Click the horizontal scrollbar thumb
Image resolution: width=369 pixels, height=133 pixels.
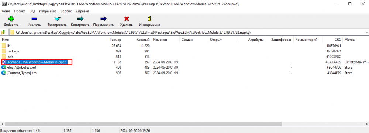pos(143,124)
